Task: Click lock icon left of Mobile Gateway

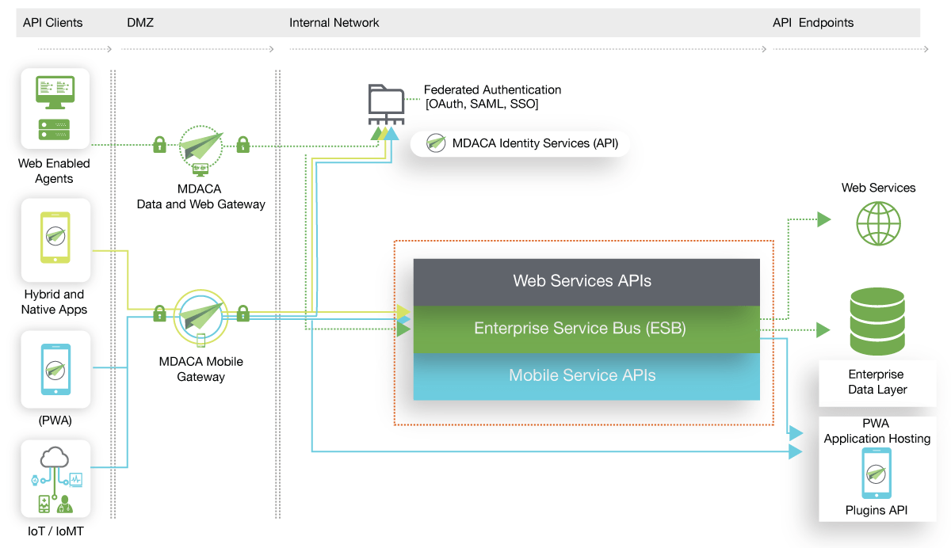Action: (x=159, y=313)
